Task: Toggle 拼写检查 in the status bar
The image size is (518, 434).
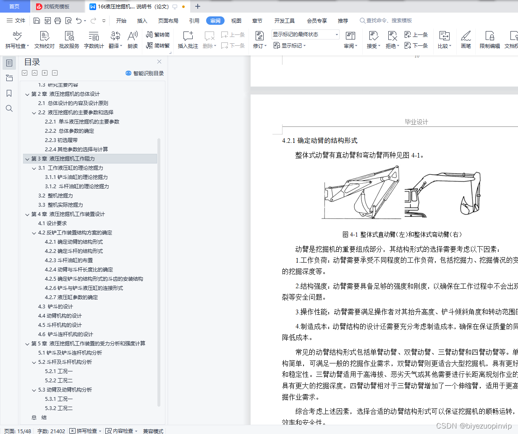Action: pyautogui.click(x=86, y=431)
